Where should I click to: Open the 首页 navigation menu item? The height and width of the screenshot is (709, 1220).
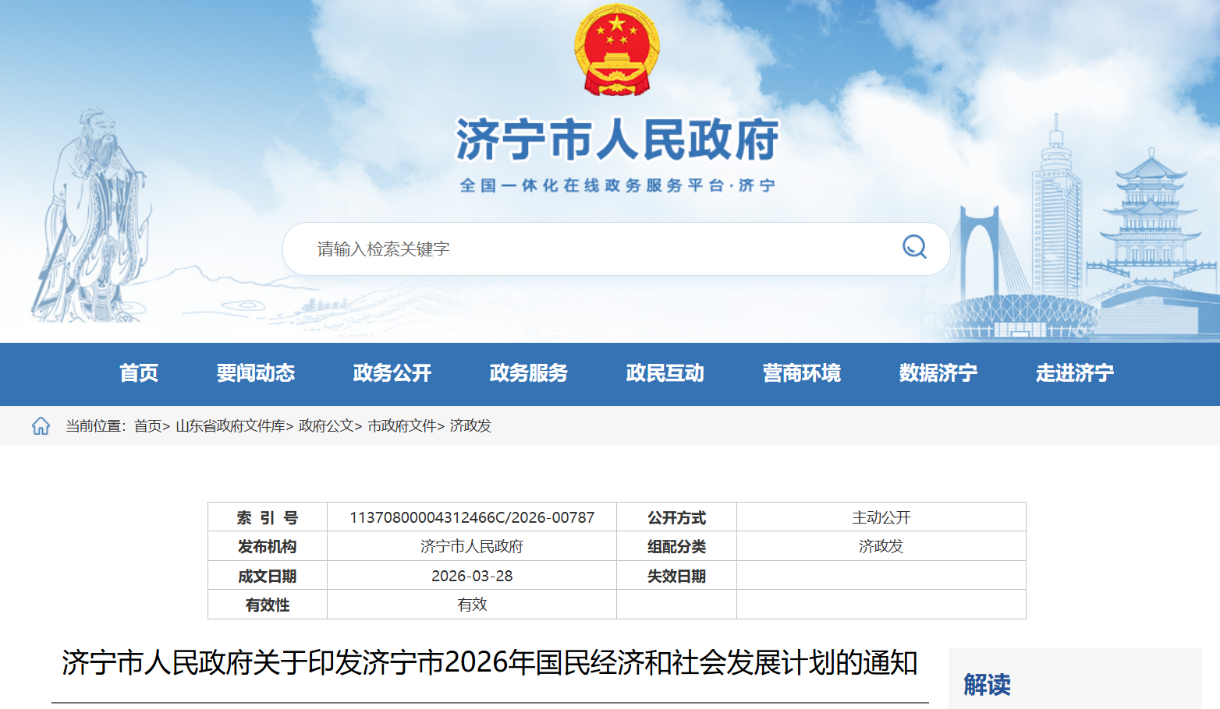click(139, 373)
